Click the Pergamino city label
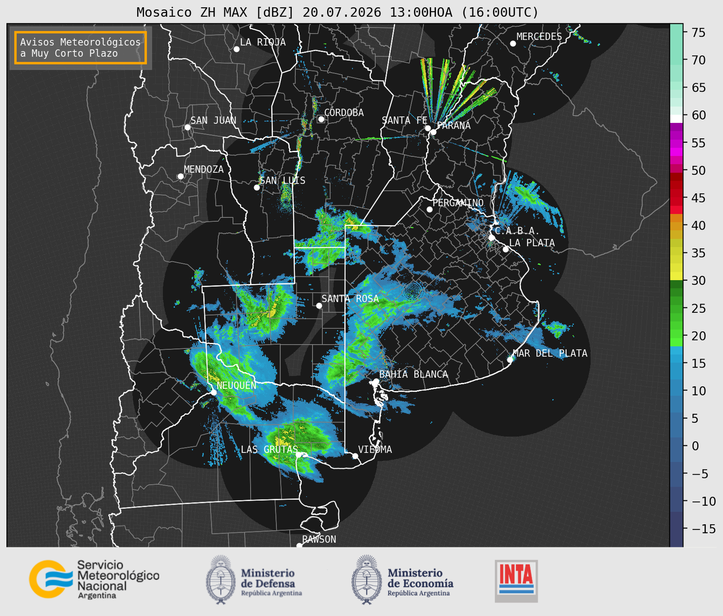 458,203
